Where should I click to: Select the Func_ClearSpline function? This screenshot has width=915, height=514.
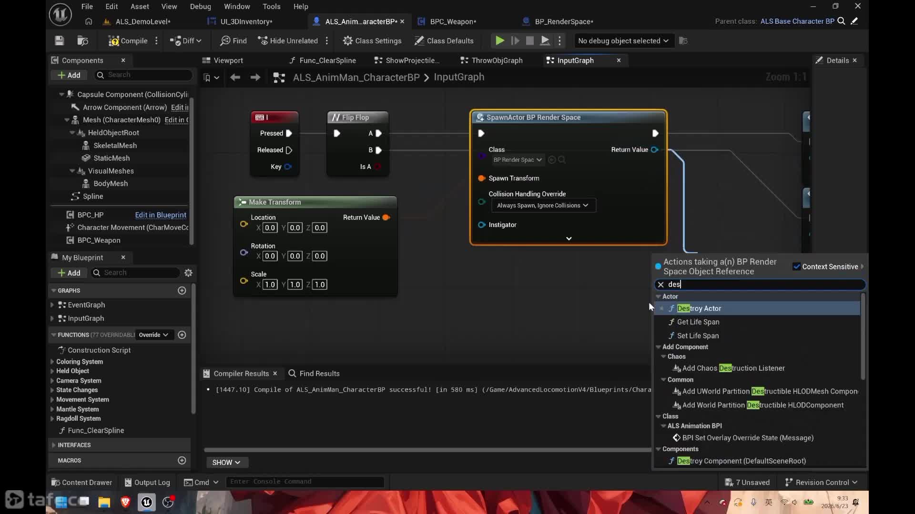pos(96,431)
